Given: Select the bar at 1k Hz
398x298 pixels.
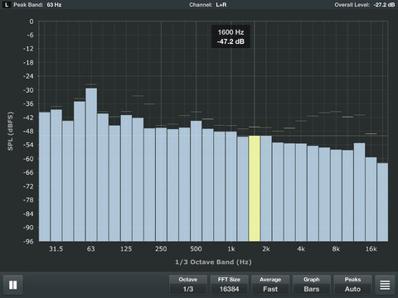Looking at the screenshot, I should [231, 186].
